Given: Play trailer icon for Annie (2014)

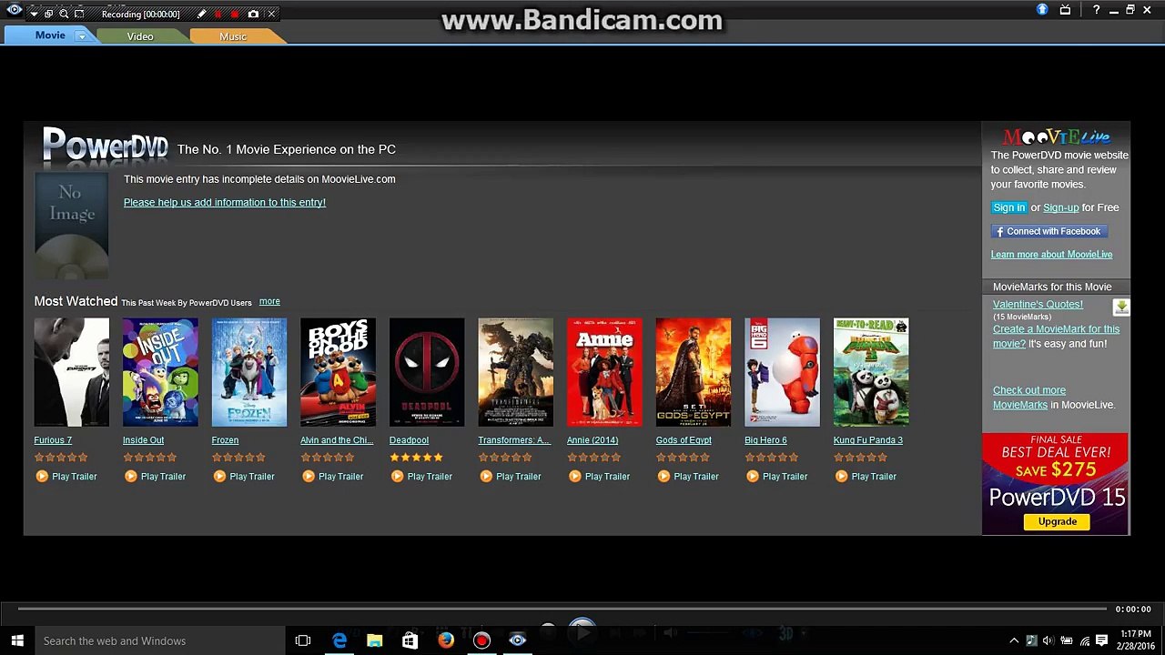Looking at the screenshot, I should (x=574, y=476).
